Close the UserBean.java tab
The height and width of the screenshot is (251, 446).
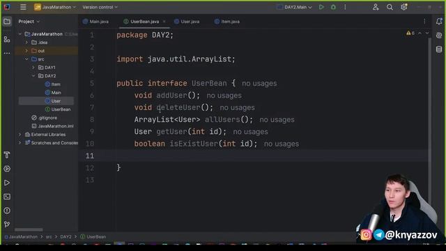click(x=164, y=22)
